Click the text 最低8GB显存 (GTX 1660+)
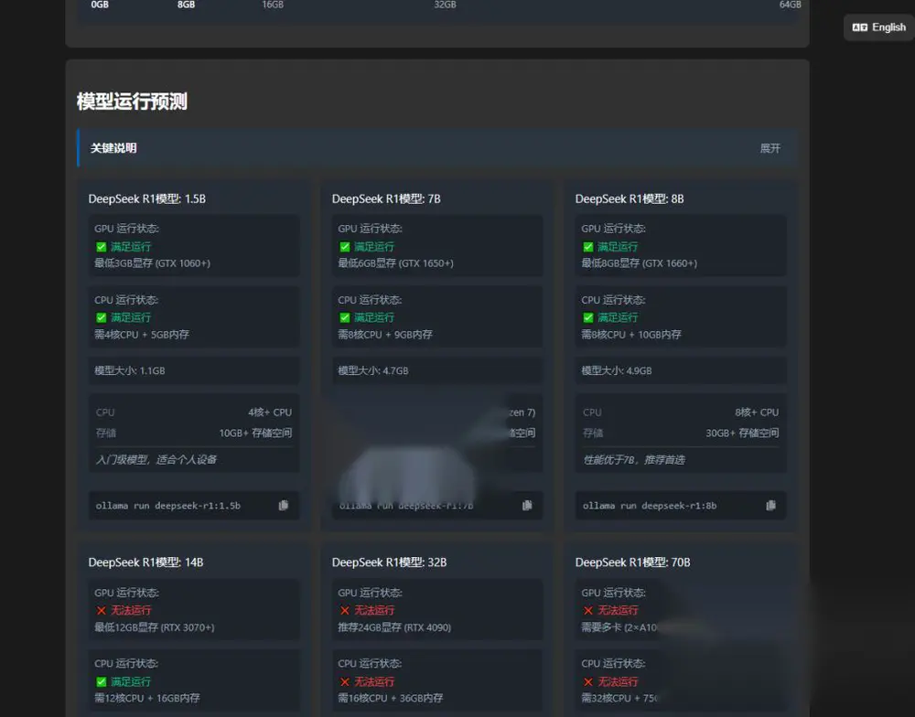The image size is (915, 717). tap(639, 263)
